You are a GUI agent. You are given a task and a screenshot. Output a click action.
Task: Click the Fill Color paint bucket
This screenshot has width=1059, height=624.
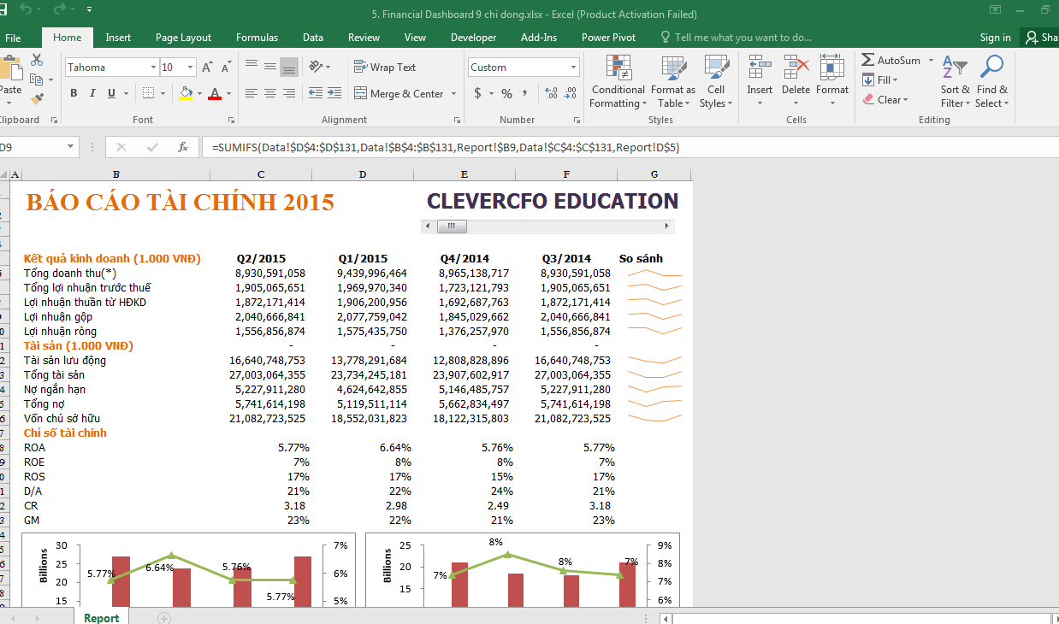pos(186,93)
